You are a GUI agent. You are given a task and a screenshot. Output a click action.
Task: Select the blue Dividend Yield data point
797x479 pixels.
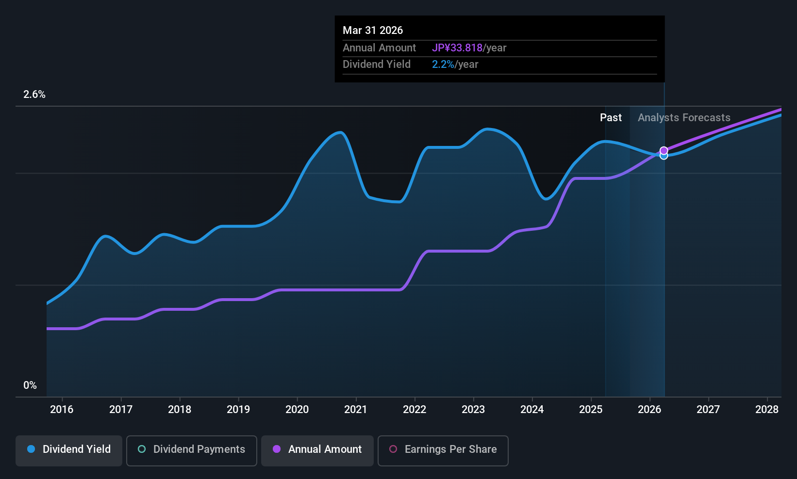click(x=664, y=156)
